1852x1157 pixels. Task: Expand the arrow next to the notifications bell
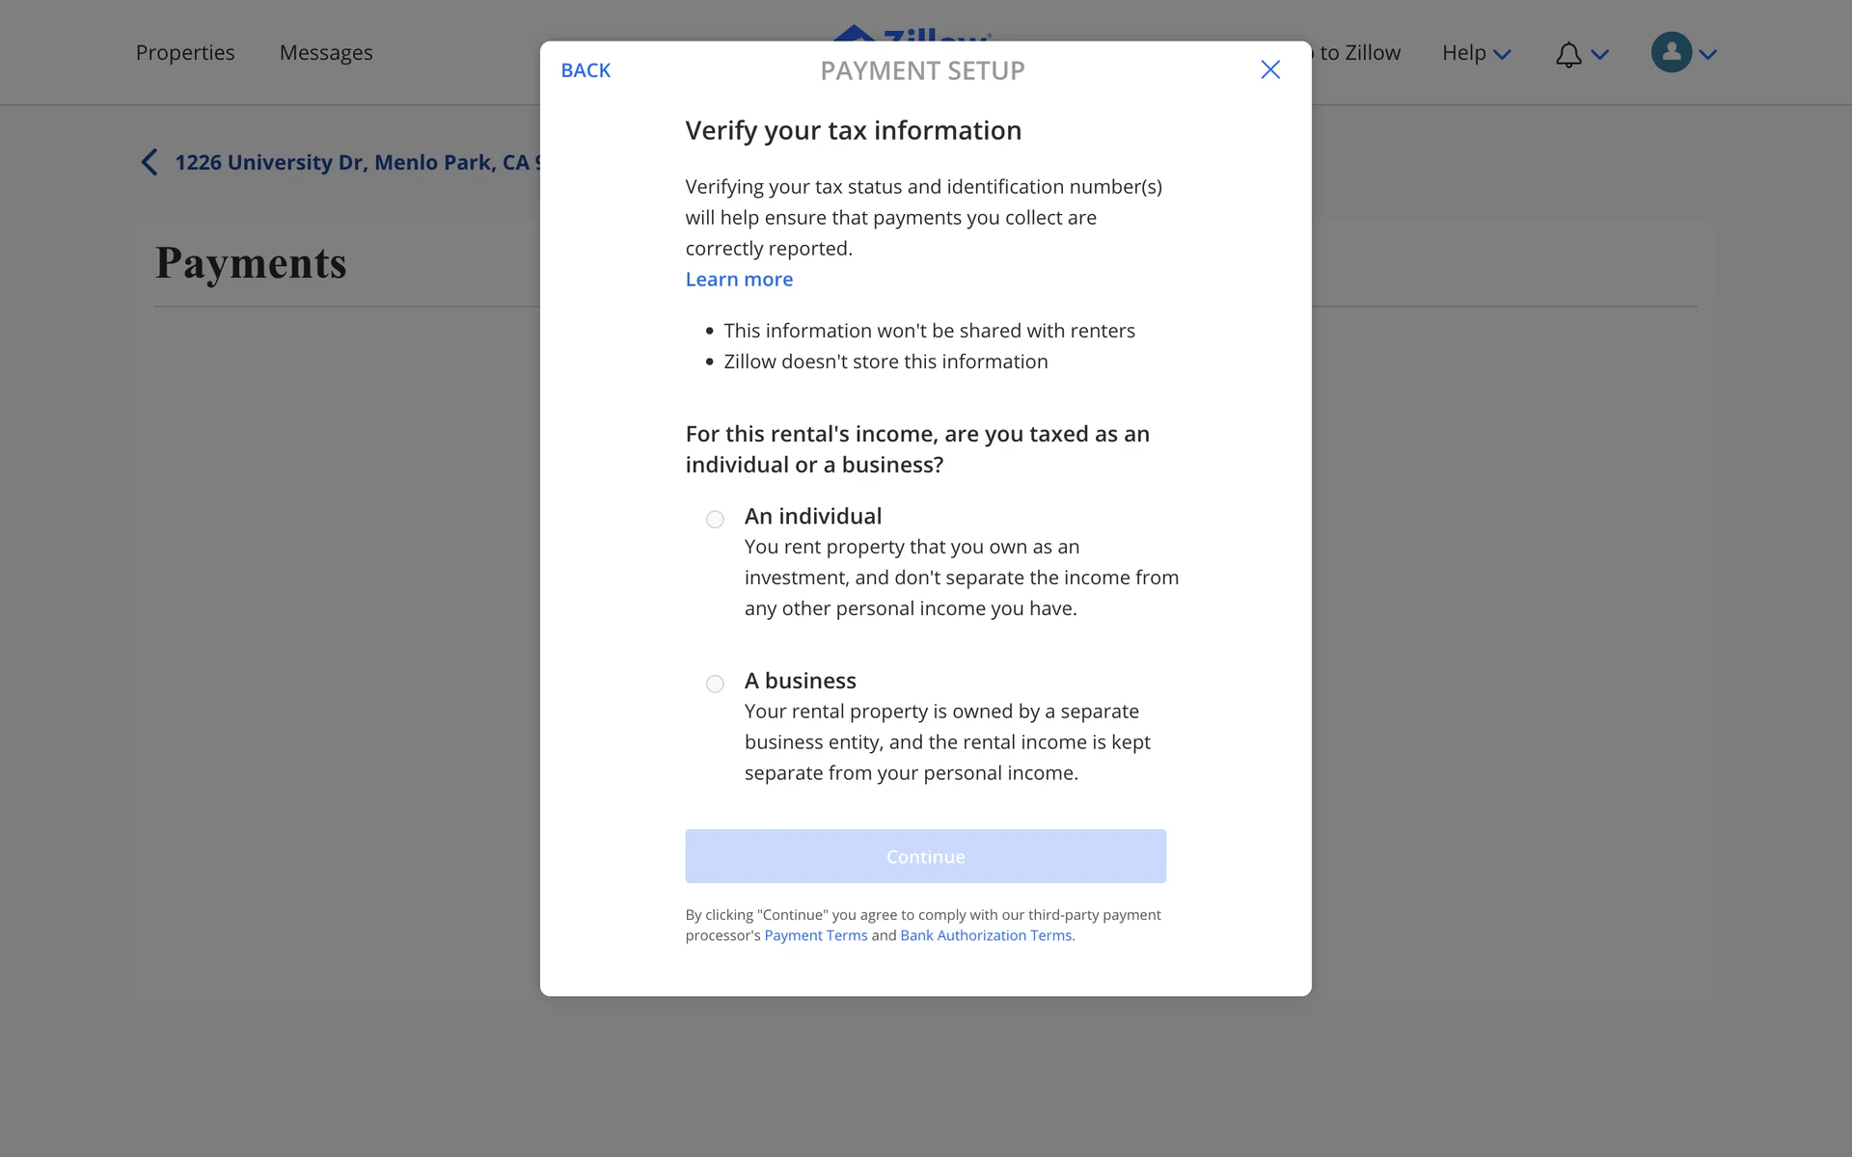1600,54
